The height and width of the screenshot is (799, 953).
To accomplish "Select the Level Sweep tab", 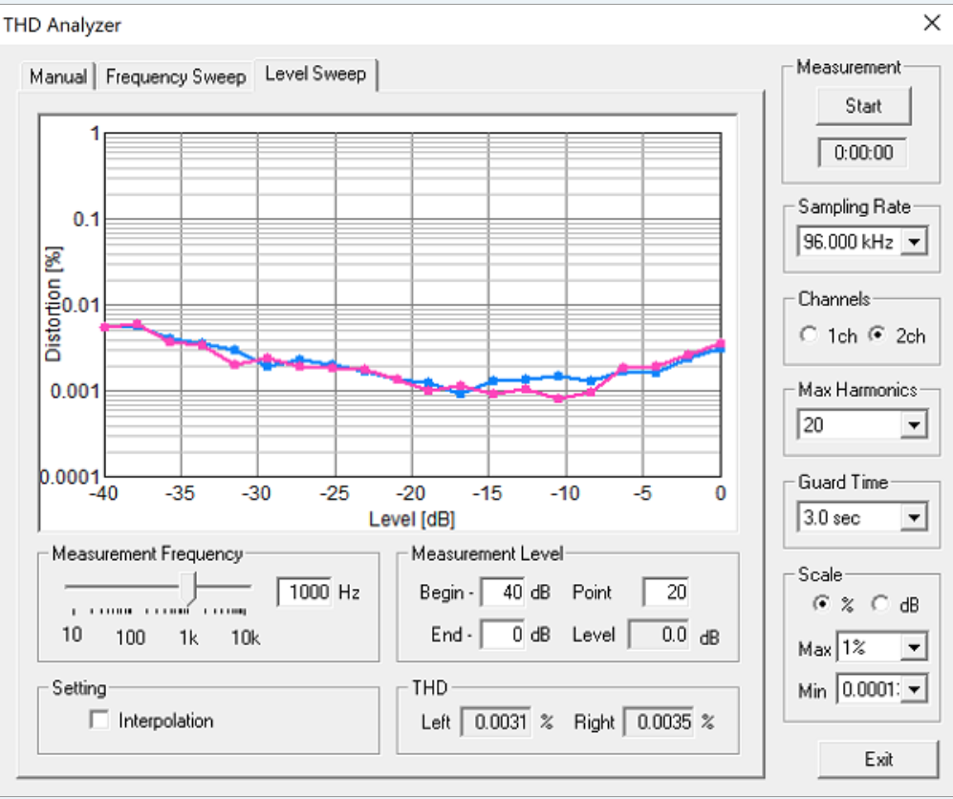I will pos(315,75).
